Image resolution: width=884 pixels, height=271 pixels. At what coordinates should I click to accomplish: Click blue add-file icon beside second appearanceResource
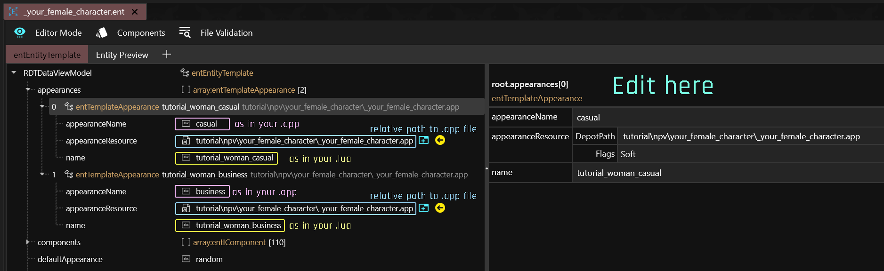pyautogui.click(x=424, y=208)
